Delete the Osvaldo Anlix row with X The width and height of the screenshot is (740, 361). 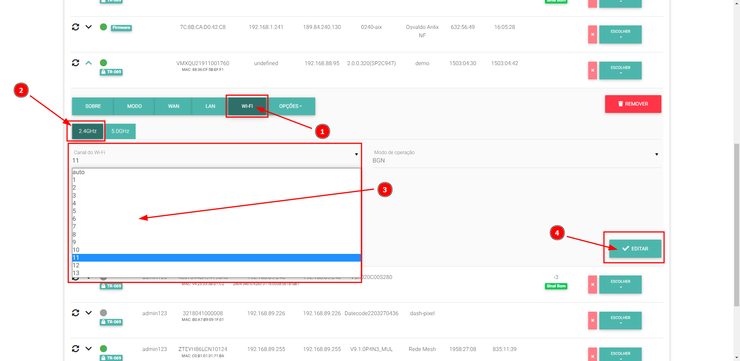592,34
